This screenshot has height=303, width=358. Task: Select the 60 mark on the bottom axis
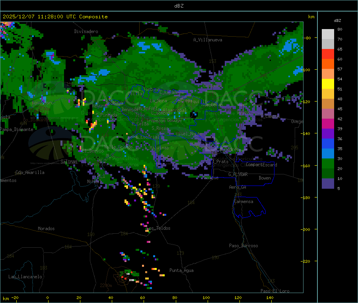click(142, 297)
